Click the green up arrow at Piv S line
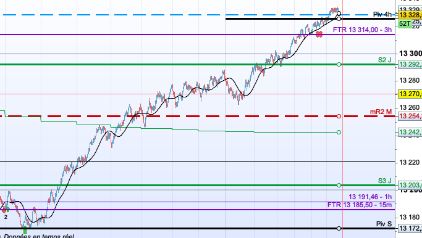This screenshot has height=238, width=422. pyautogui.click(x=25, y=230)
